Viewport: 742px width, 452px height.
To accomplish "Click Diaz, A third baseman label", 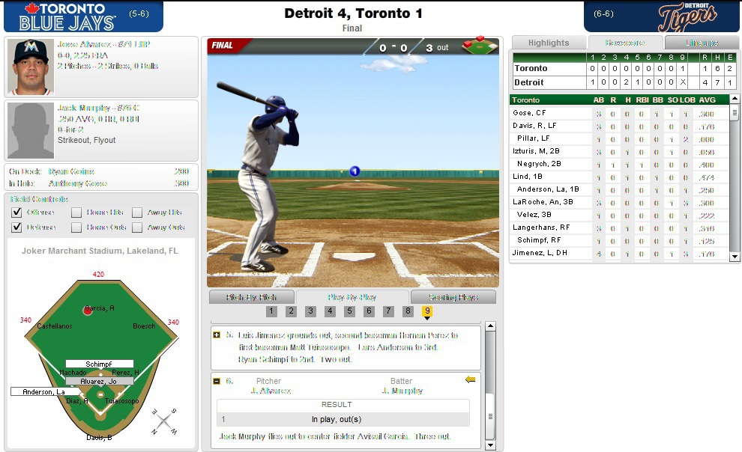I will click(77, 401).
